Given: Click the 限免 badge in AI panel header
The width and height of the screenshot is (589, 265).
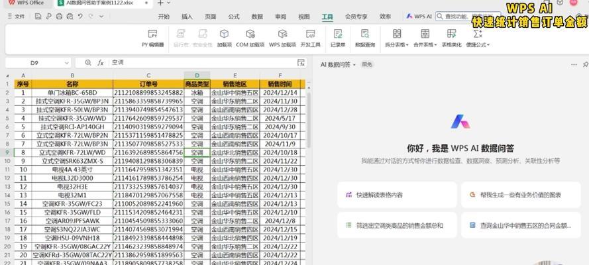Looking at the screenshot, I should coord(366,64).
